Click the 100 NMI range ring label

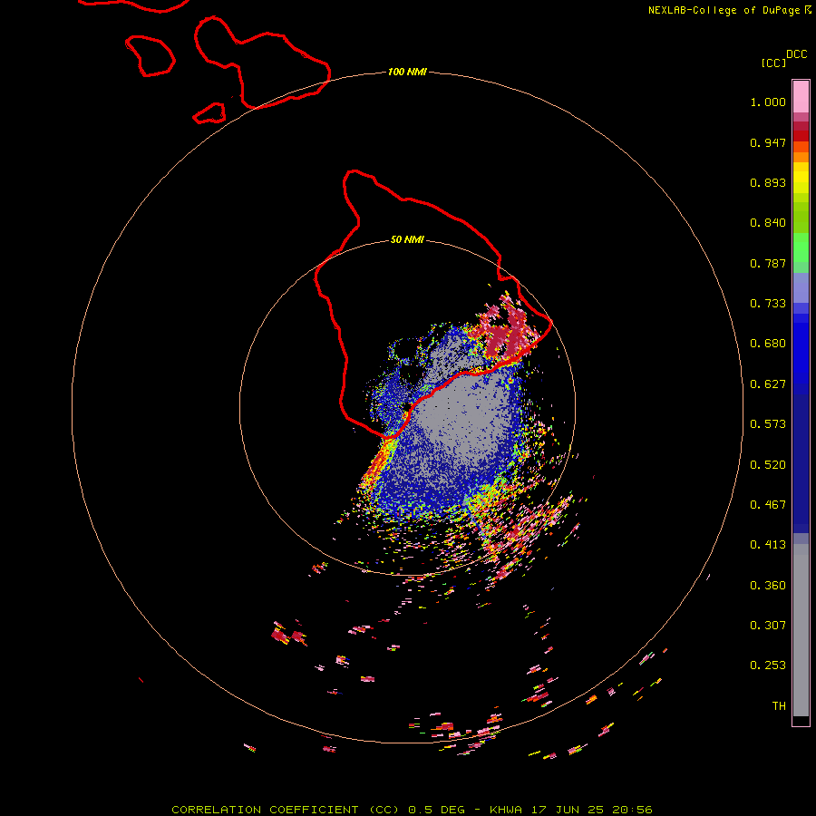[407, 72]
